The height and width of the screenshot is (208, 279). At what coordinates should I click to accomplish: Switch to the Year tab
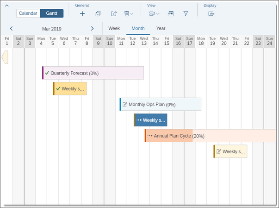[161, 29]
